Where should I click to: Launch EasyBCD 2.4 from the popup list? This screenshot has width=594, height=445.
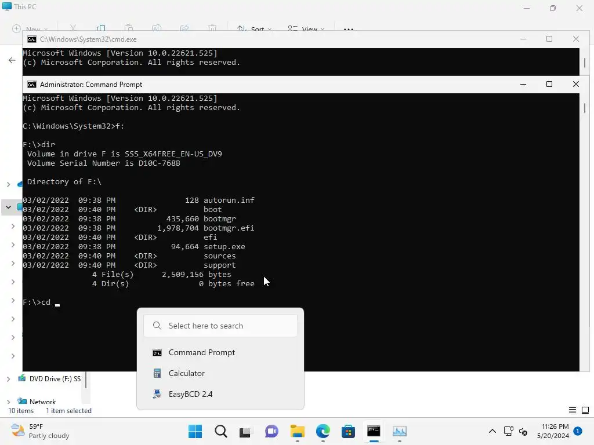220,394
